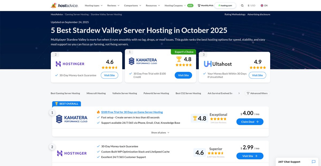Click the Monthly Pick trophy icon

point(199,5)
